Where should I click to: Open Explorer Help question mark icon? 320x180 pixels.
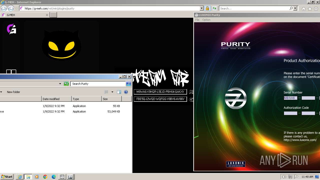click(x=126, y=92)
